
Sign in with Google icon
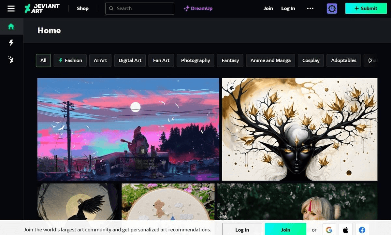329,230
